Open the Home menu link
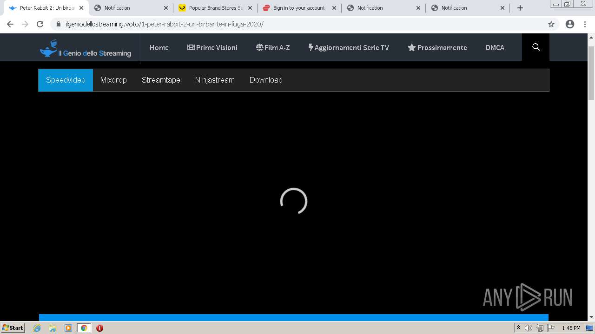This screenshot has width=595, height=334. point(159,47)
